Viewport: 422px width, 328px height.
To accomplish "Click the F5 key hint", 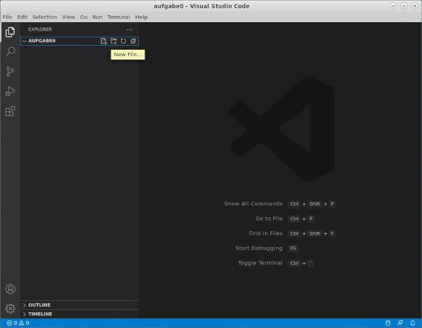I will tap(293, 248).
